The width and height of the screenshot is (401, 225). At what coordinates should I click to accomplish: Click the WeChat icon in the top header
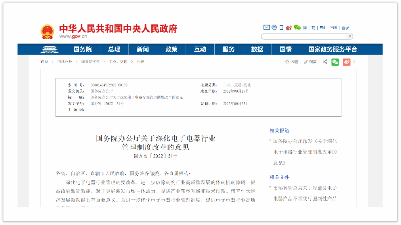tap(297, 27)
